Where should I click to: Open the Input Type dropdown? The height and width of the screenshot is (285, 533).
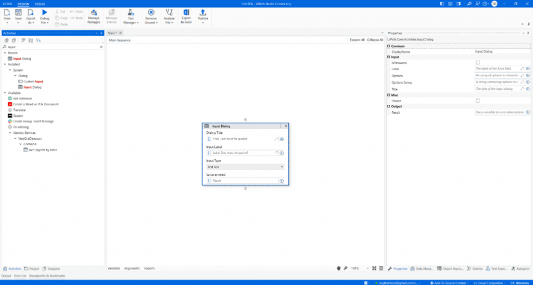(245, 167)
